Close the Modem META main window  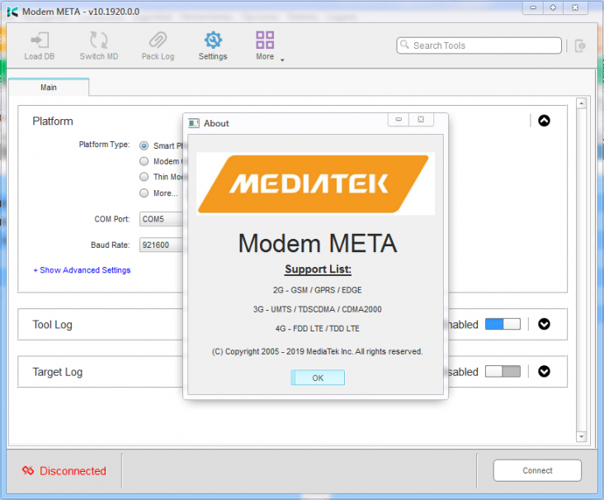click(575, 7)
